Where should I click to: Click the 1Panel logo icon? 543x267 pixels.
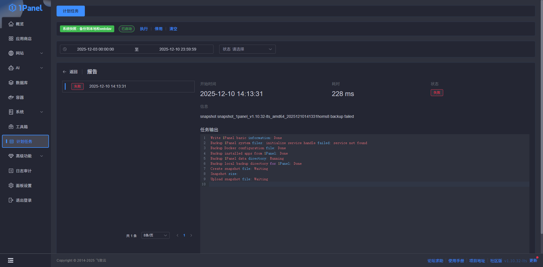pos(12,8)
